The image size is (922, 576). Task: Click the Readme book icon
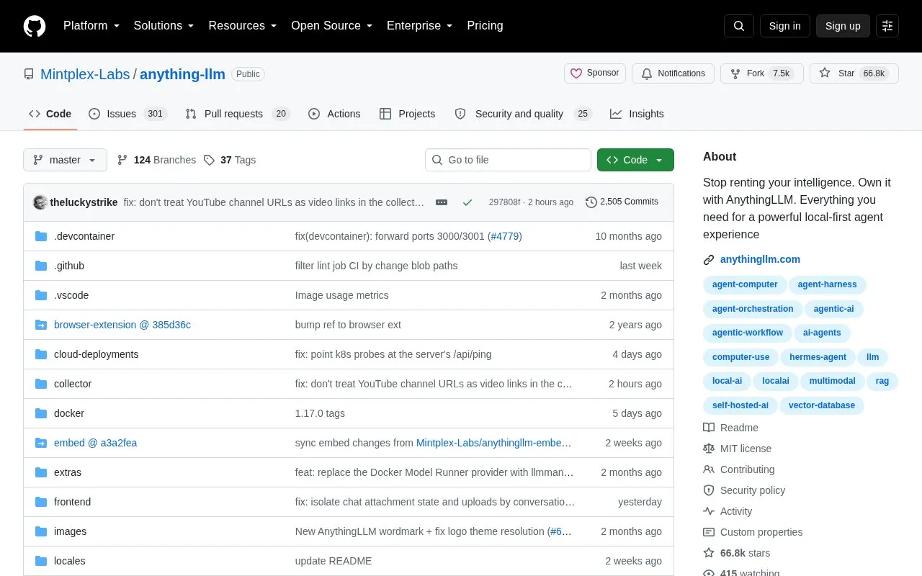(x=709, y=428)
